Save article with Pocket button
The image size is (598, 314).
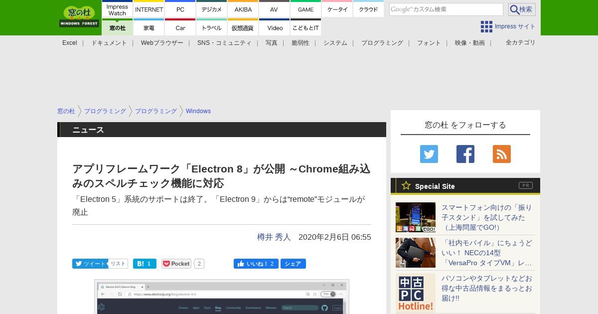(x=176, y=264)
